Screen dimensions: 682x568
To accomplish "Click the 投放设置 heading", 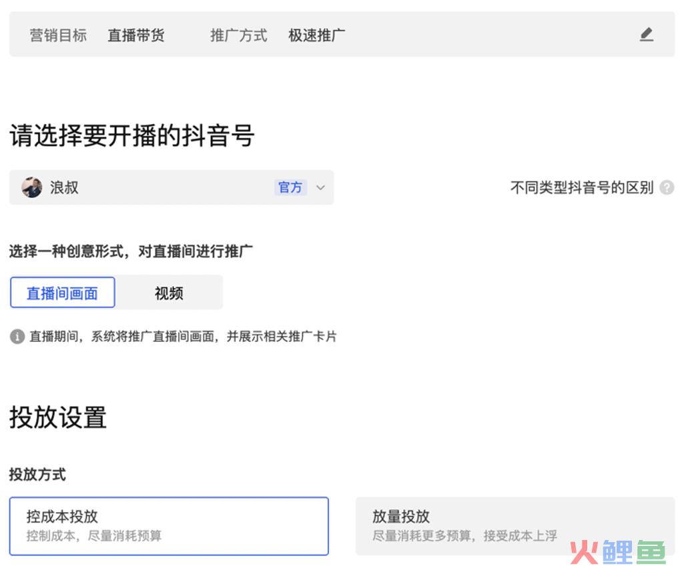I will click(x=58, y=417).
